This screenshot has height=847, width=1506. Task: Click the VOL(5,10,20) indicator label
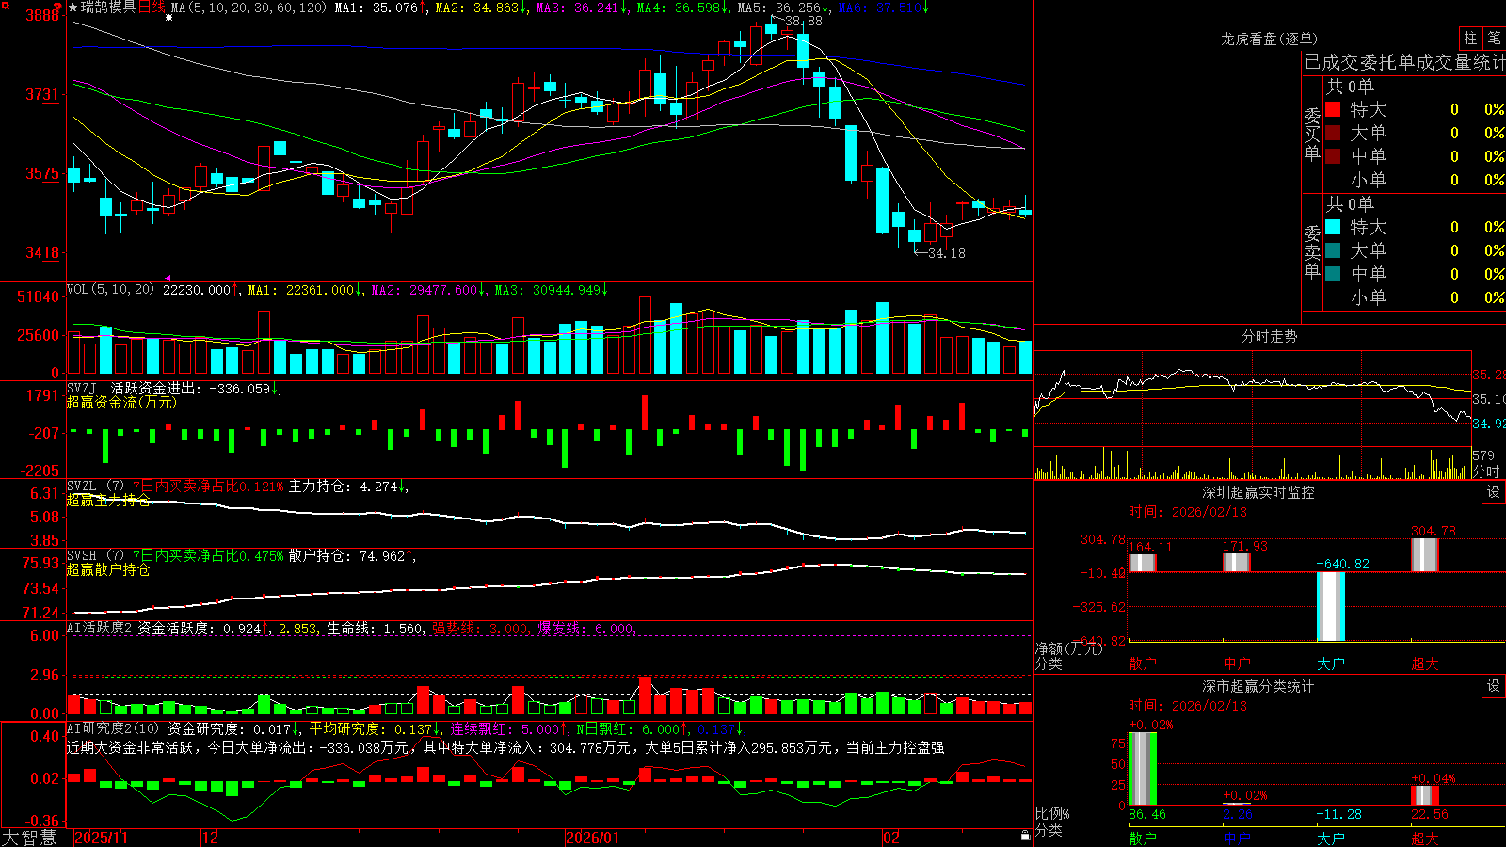pyautogui.click(x=110, y=290)
